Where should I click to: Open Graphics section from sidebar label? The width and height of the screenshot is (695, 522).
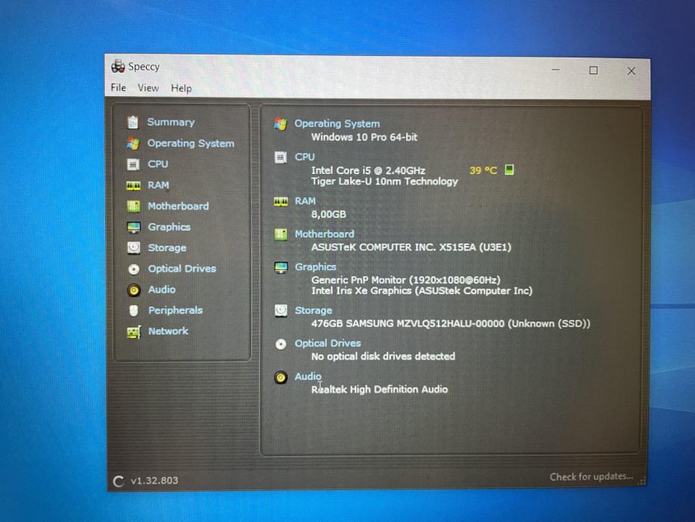(x=169, y=227)
